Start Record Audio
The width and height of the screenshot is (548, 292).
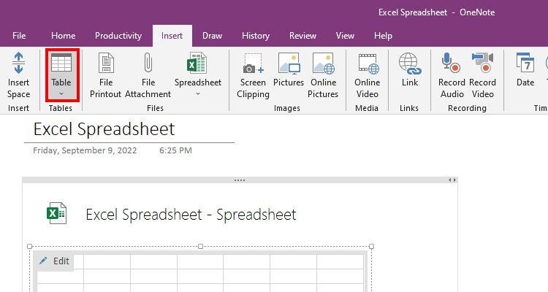452,75
